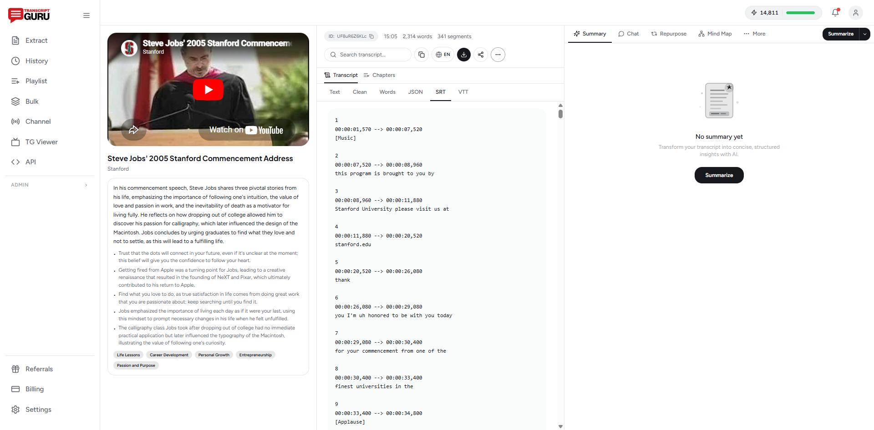Download transcript with download icon
Image resolution: width=874 pixels, height=430 pixels.
pyautogui.click(x=464, y=55)
